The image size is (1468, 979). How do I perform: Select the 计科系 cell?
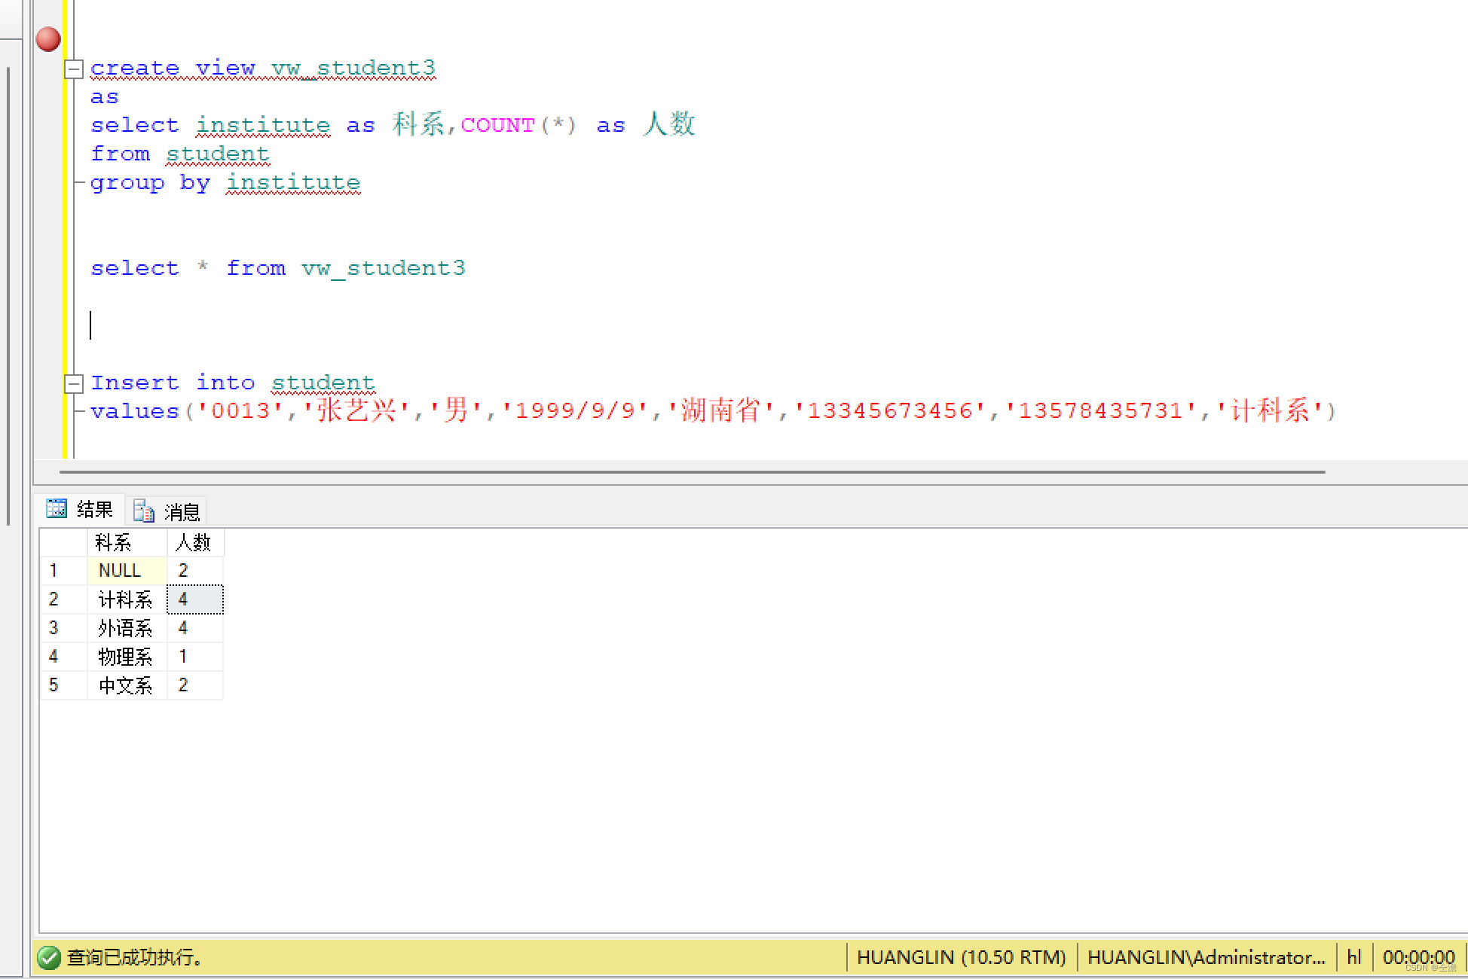tap(127, 599)
